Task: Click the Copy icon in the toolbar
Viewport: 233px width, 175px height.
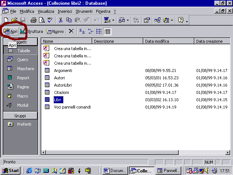Action: coord(69,20)
